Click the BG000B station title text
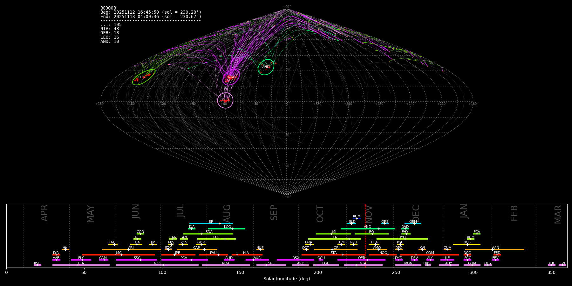Viewport: 572px width, 286px height. (x=108, y=8)
